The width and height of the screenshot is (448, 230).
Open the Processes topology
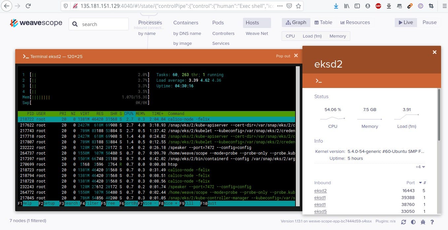[150, 23]
